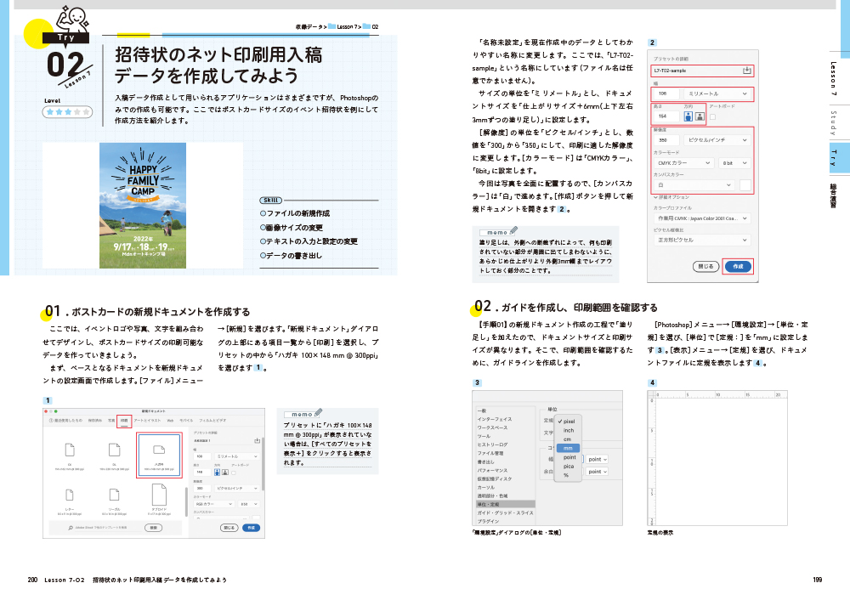
Task: Open 作業用CMYK Japan Color profile dropdown
Action: [x=703, y=218]
